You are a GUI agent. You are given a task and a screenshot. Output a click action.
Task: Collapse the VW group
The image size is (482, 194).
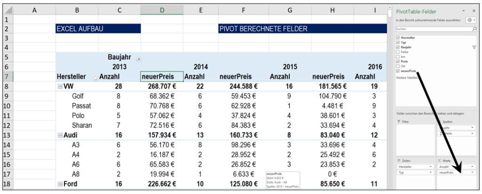60,87
